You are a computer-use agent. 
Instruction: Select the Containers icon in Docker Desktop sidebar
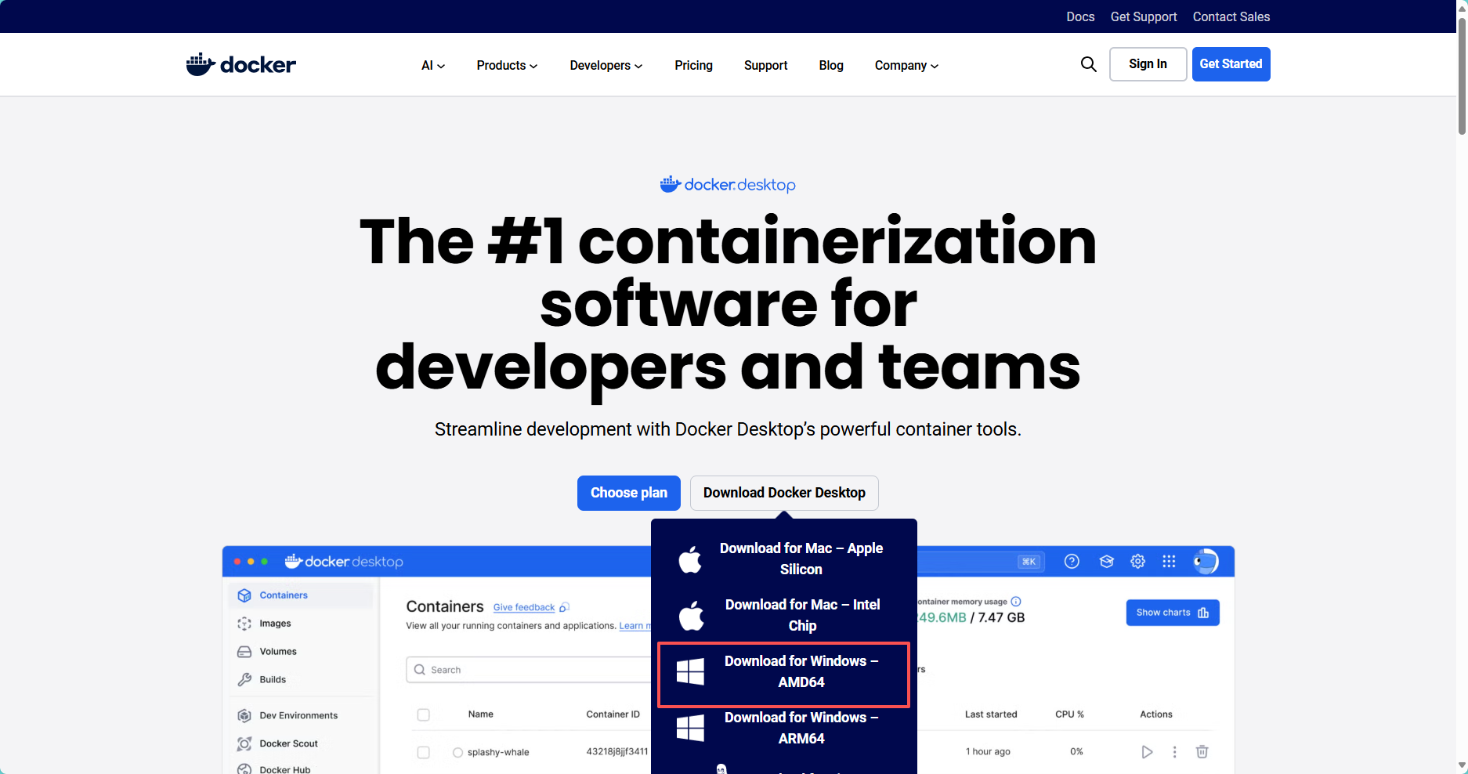(244, 595)
